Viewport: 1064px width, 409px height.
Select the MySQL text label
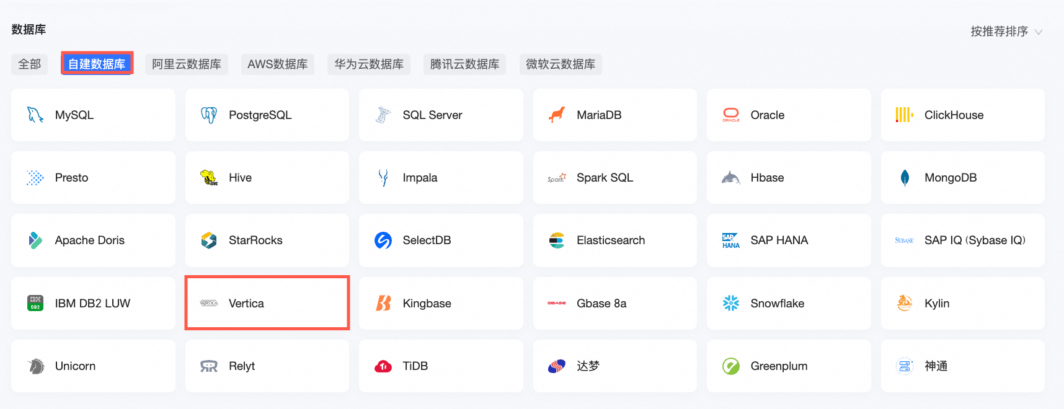(x=74, y=115)
